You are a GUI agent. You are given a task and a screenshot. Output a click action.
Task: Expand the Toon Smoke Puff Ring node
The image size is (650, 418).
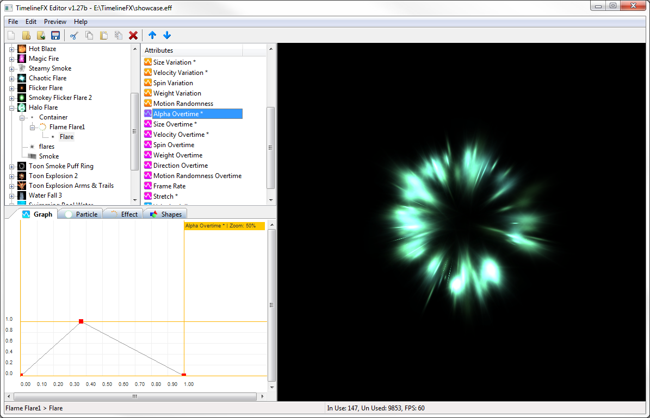[x=11, y=167]
